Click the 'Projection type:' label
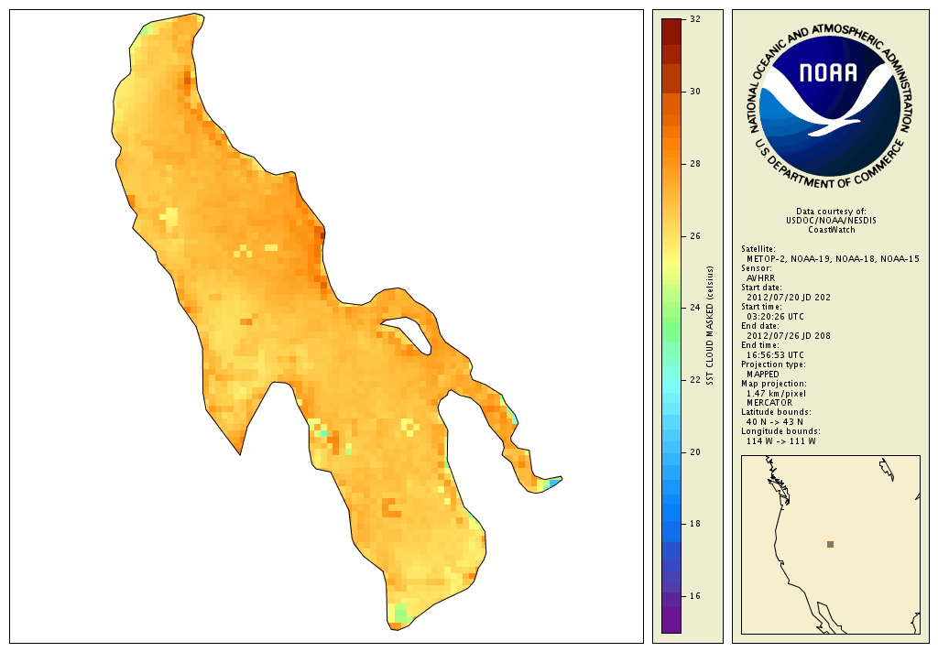938x652 pixels. [x=773, y=364]
